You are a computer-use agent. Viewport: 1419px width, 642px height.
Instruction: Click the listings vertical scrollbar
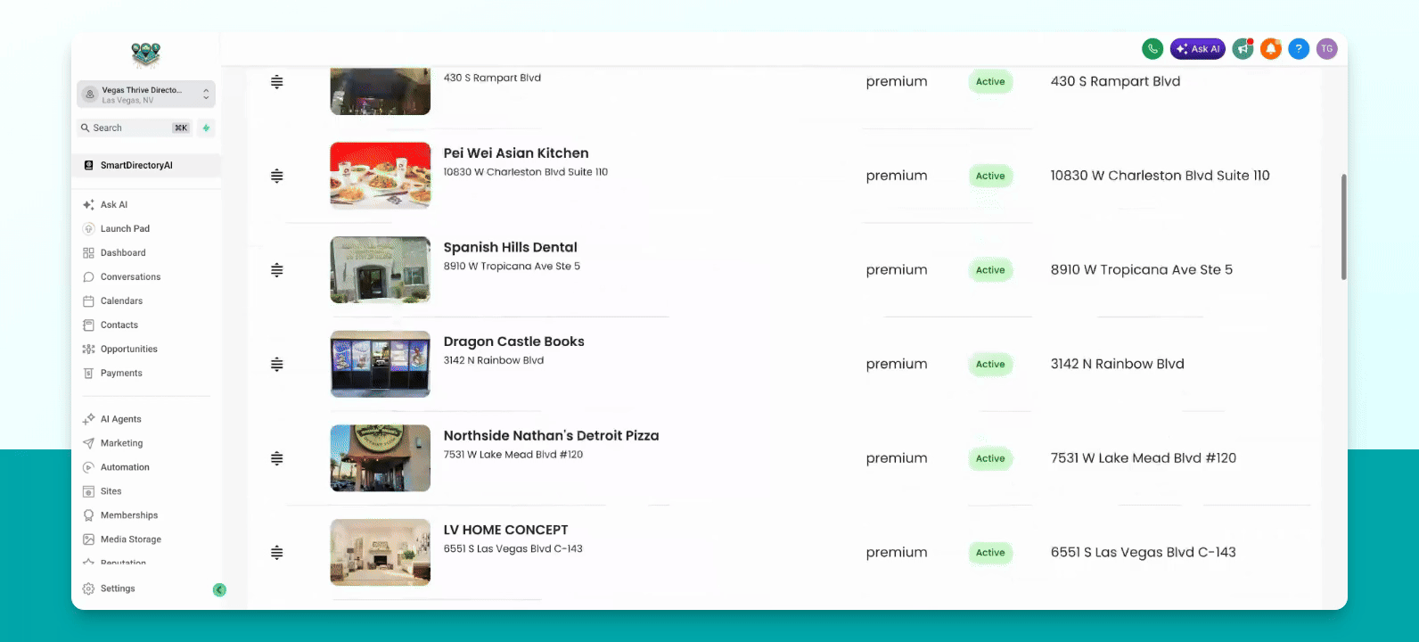(x=1343, y=227)
